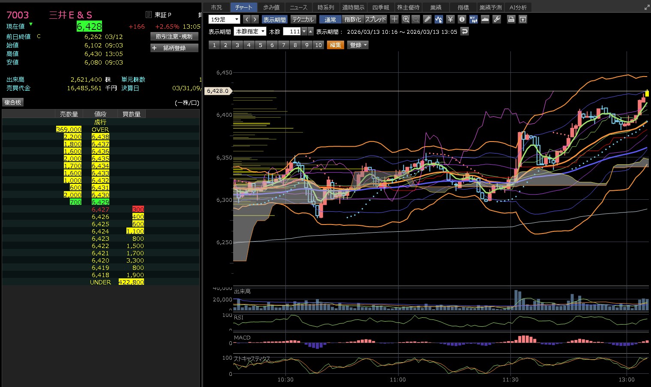Click the yen price display icon
The width and height of the screenshot is (651, 387).
(x=450, y=19)
